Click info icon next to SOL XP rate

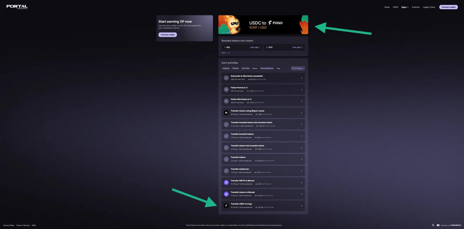(259, 48)
